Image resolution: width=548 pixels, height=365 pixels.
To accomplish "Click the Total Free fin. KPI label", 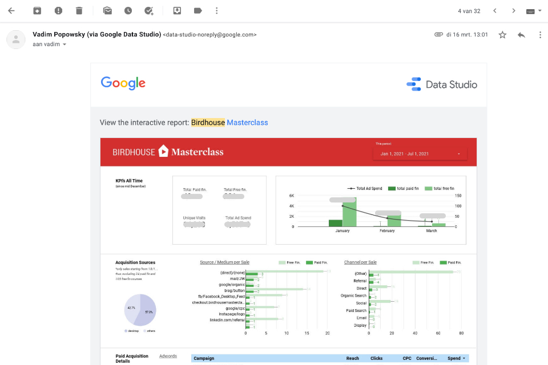I will click(x=235, y=190).
